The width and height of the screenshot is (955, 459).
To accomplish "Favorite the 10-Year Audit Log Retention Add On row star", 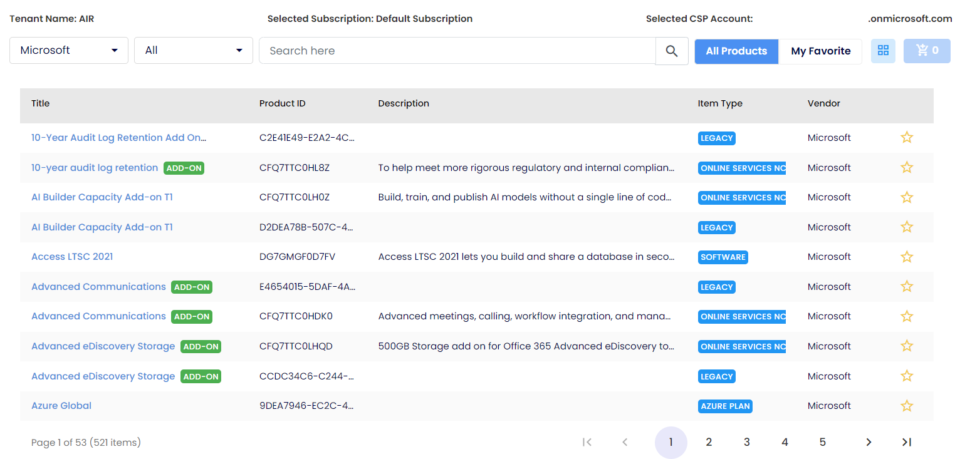I will pyautogui.click(x=907, y=138).
